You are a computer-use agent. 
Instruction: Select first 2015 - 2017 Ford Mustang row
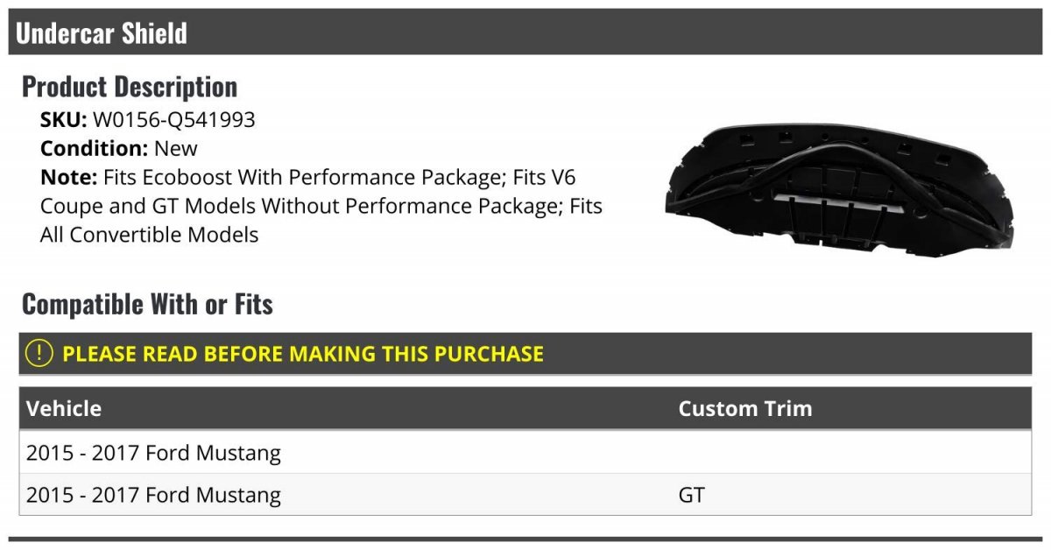click(525, 453)
